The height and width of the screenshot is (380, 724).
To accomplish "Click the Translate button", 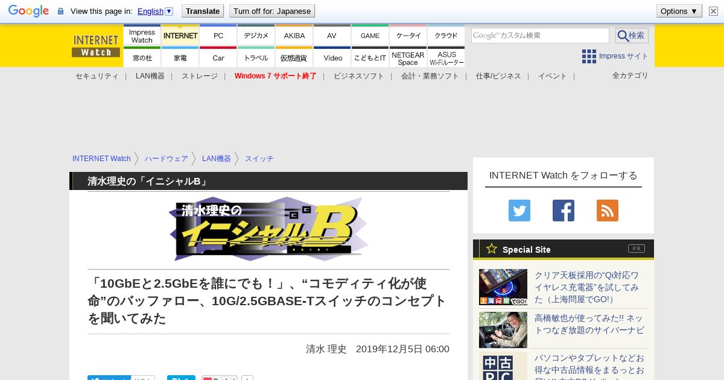I will 203,11.
